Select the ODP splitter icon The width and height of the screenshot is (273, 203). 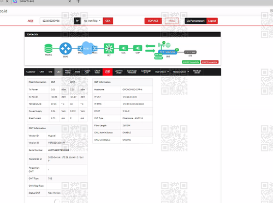click(x=138, y=48)
